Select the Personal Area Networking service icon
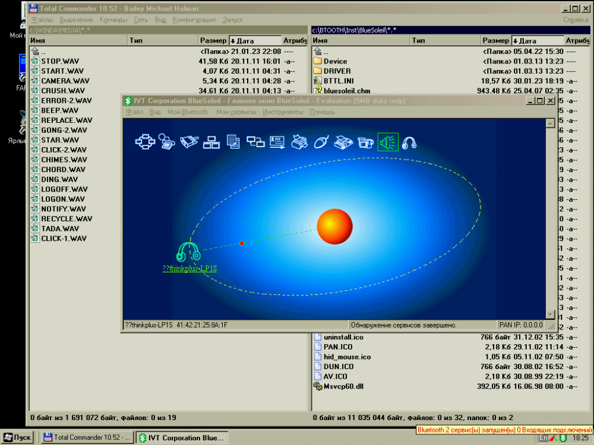Image resolution: width=594 pixels, height=445 pixels. (x=145, y=142)
